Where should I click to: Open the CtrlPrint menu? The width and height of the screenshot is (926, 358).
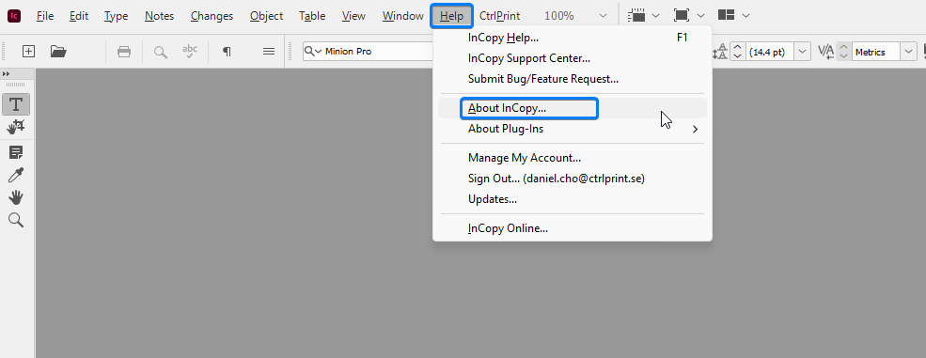[499, 16]
